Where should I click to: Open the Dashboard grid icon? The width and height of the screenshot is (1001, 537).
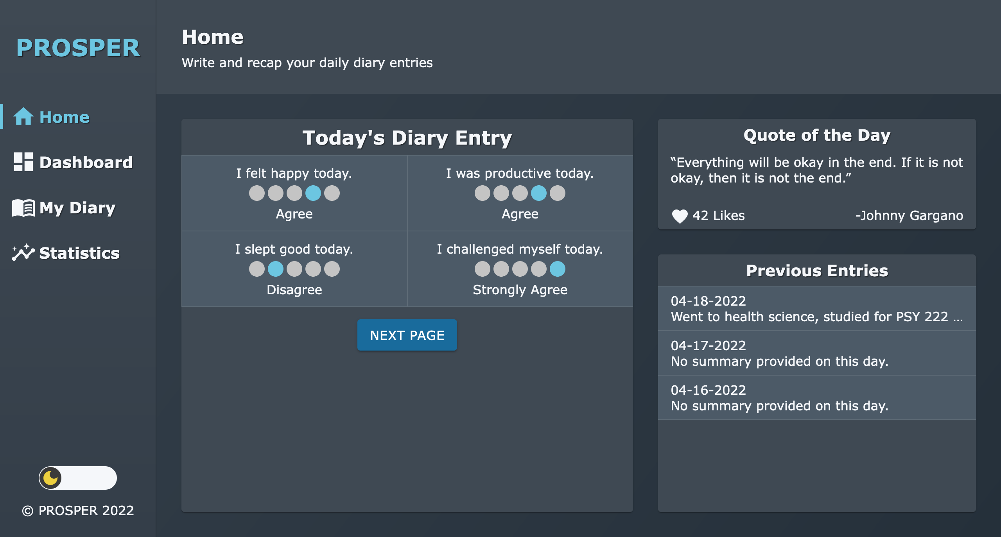[23, 162]
